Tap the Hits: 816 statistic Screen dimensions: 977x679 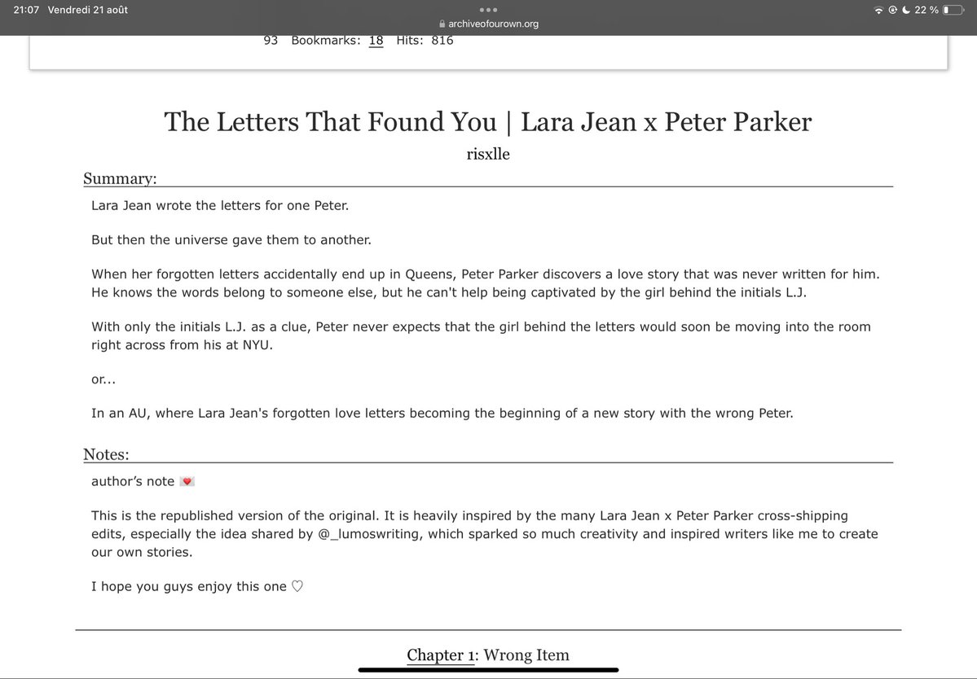pyautogui.click(x=425, y=41)
